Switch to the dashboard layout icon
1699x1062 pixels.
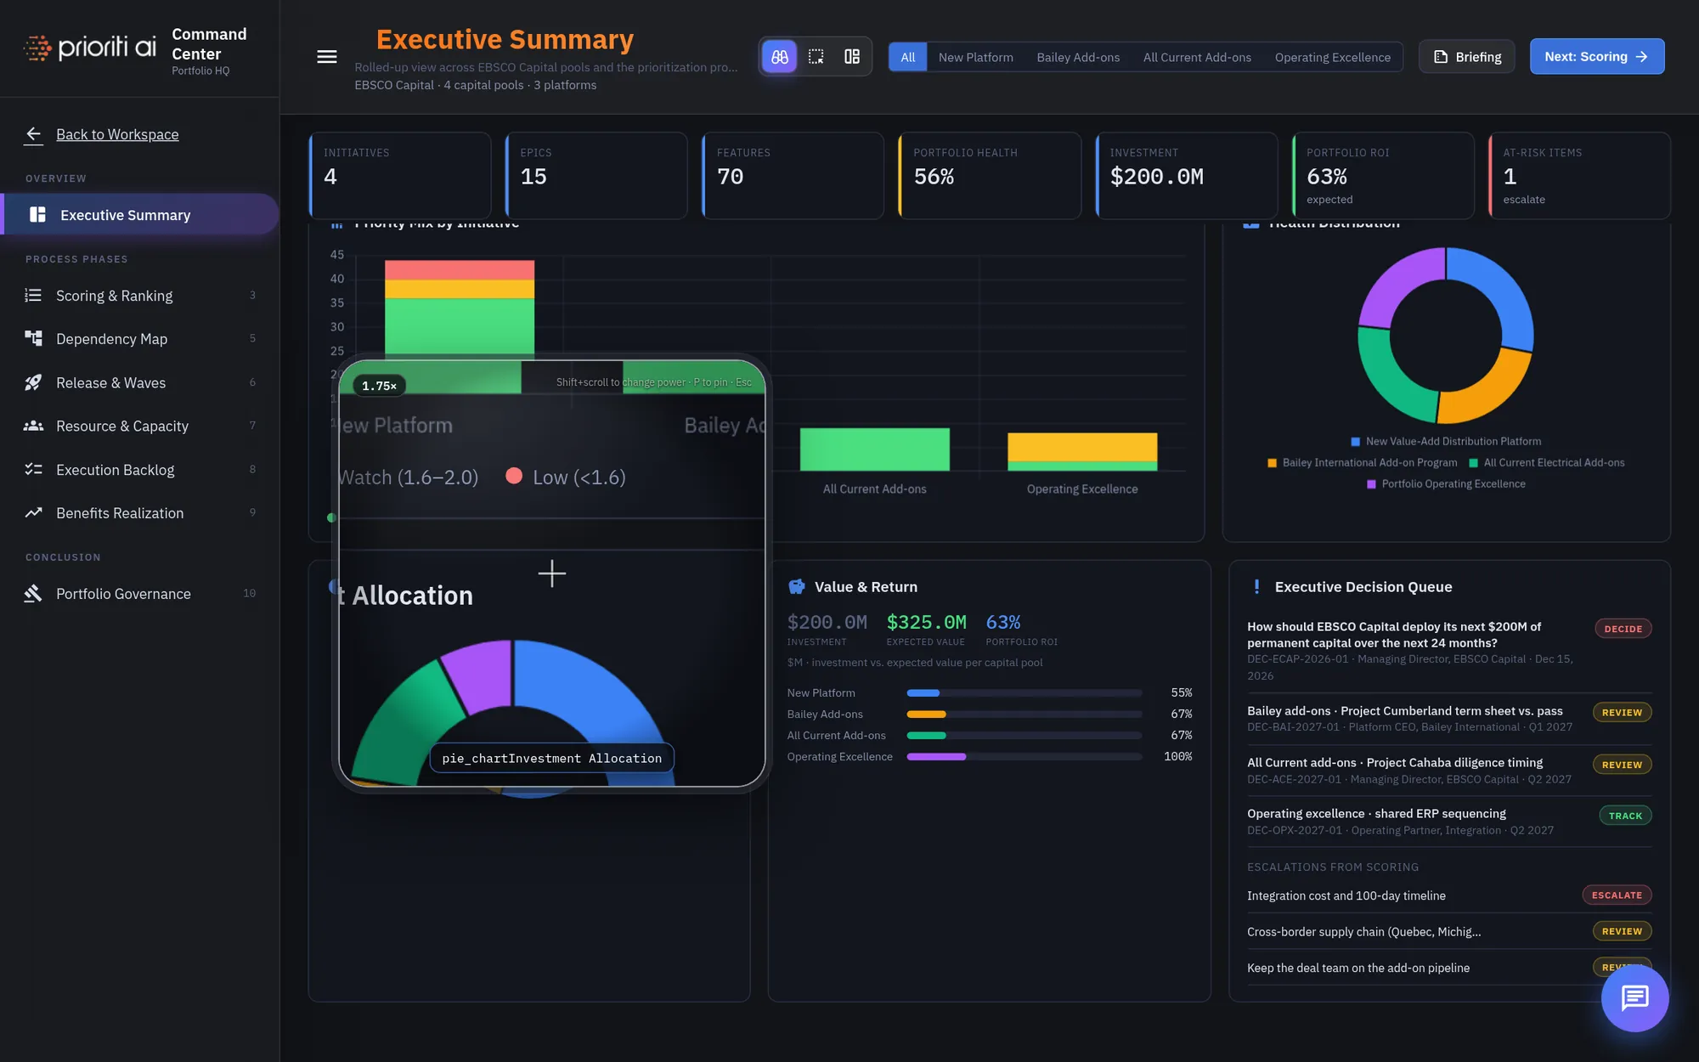pyautogui.click(x=852, y=57)
